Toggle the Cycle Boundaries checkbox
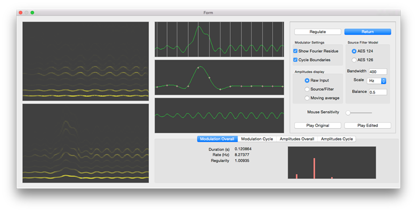417x212 pixels. point(295,60)
